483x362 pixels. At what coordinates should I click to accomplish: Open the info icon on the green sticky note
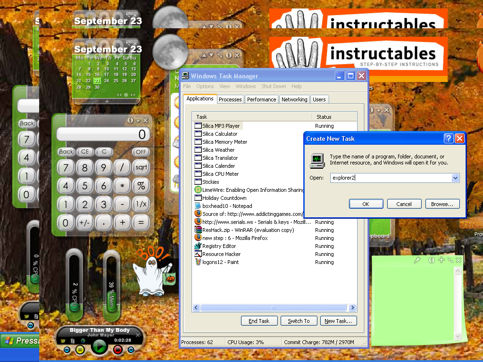[432, 260]
